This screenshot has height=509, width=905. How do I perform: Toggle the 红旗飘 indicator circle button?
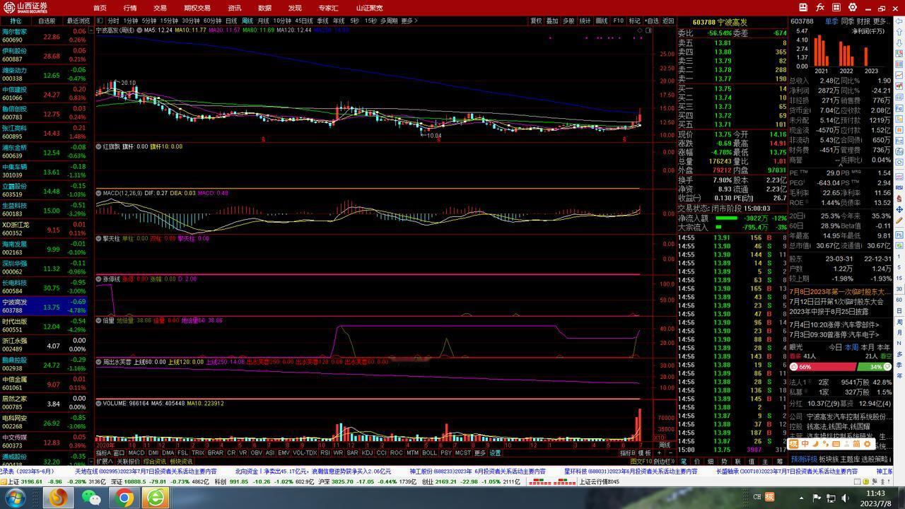coord(99,147)
